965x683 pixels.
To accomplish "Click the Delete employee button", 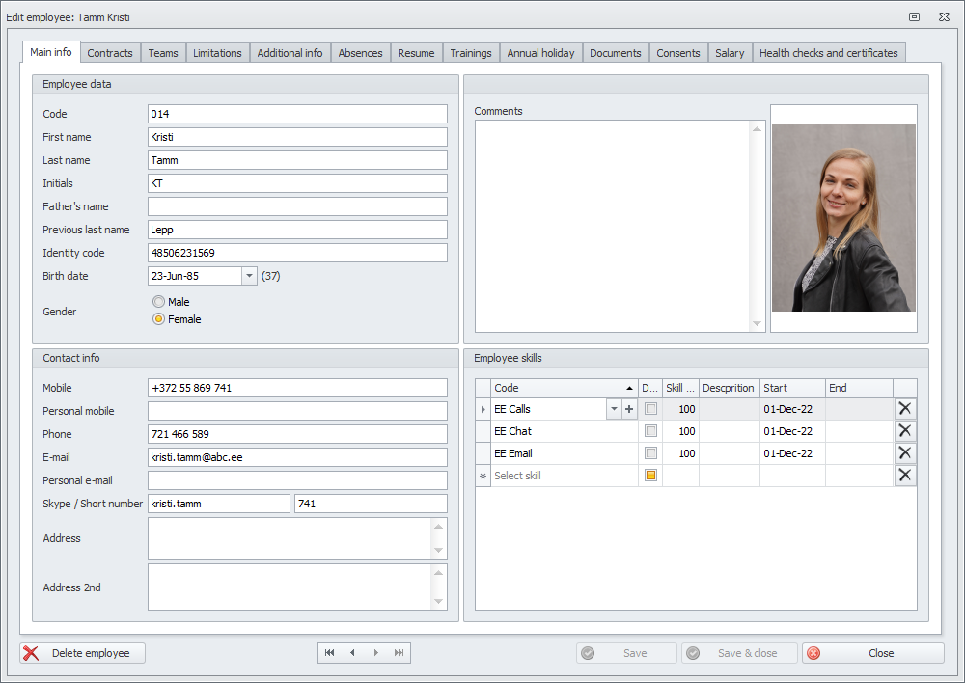I will pos(82,653).
